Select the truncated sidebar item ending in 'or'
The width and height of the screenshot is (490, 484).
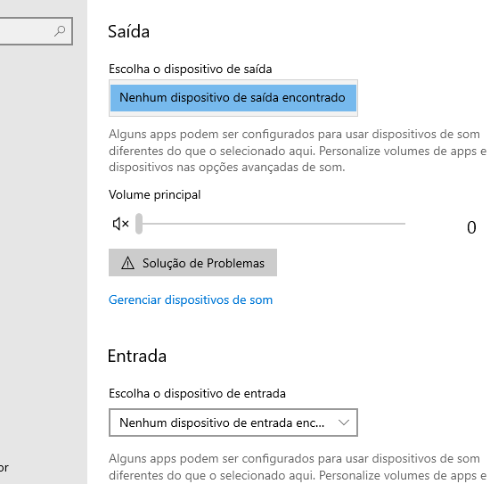coord(4,468)
